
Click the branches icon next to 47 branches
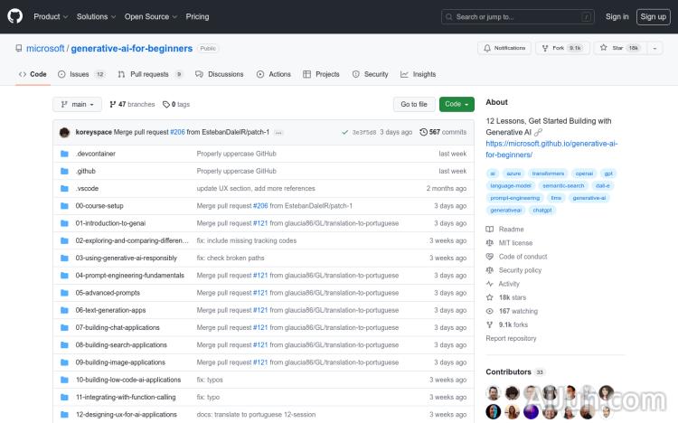[x=113, y=105]
